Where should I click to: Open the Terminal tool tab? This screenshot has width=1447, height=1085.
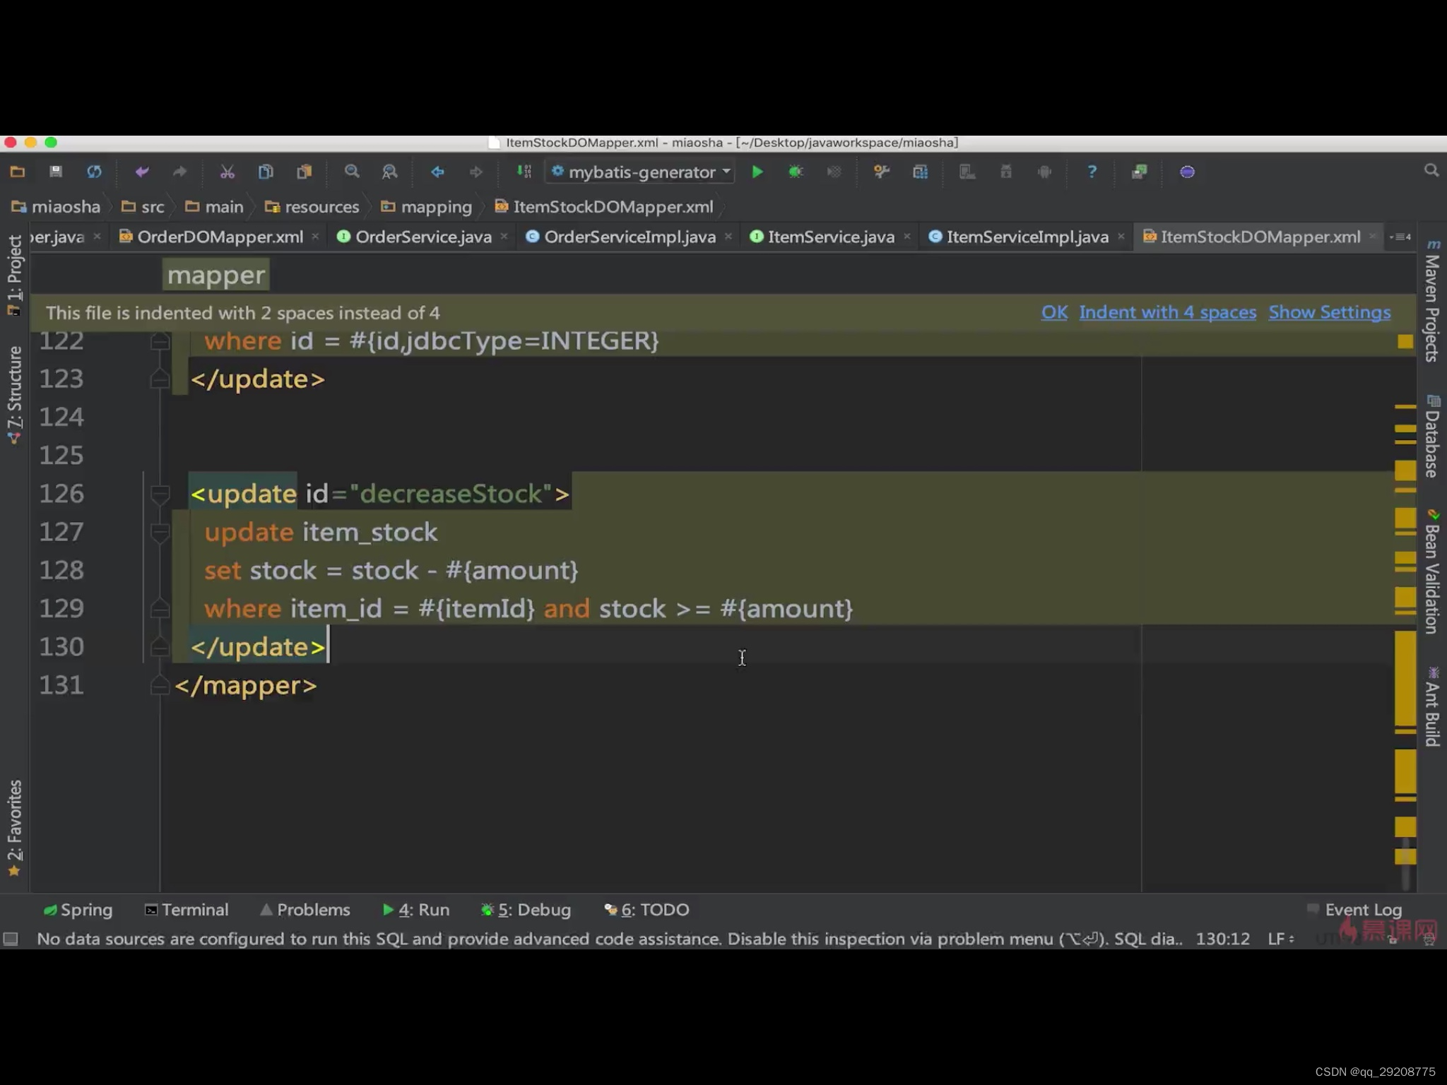[x=187, y=910]
